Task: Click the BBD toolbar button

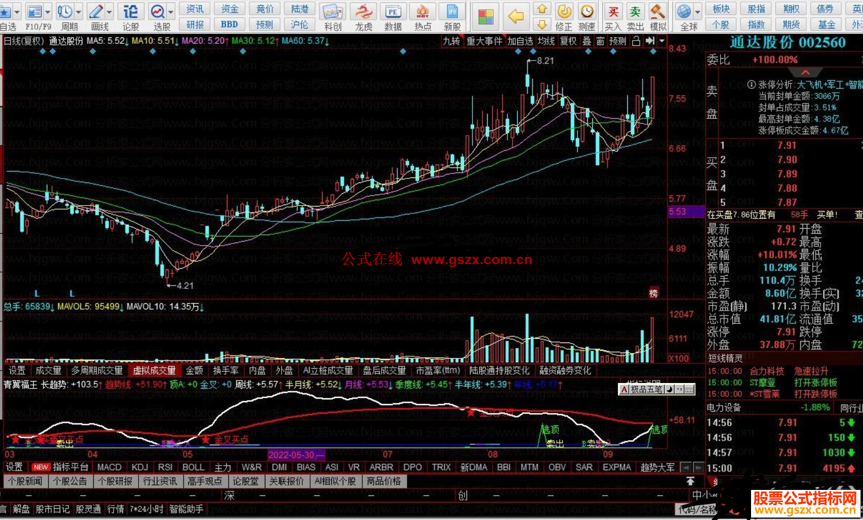Action: [229, 25]
